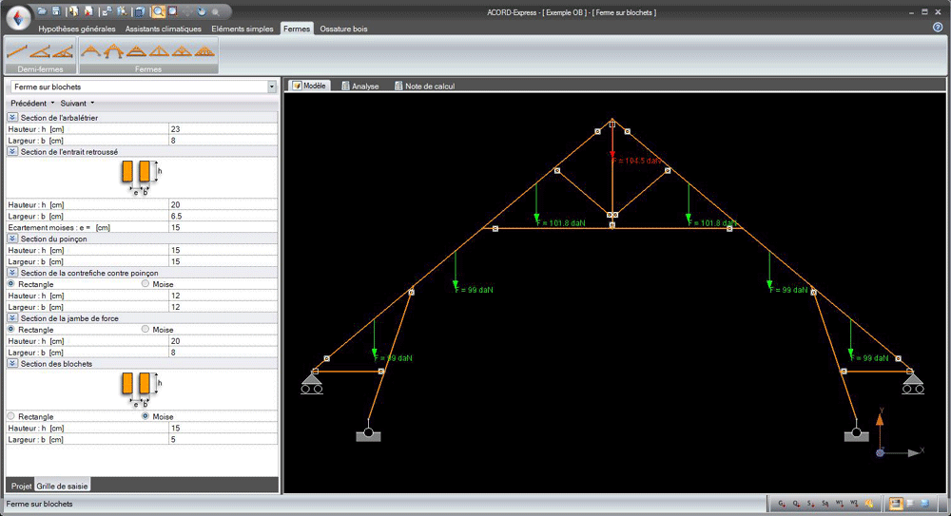
Task: Switch to the Modèle view tab
Action: [309, 86]
